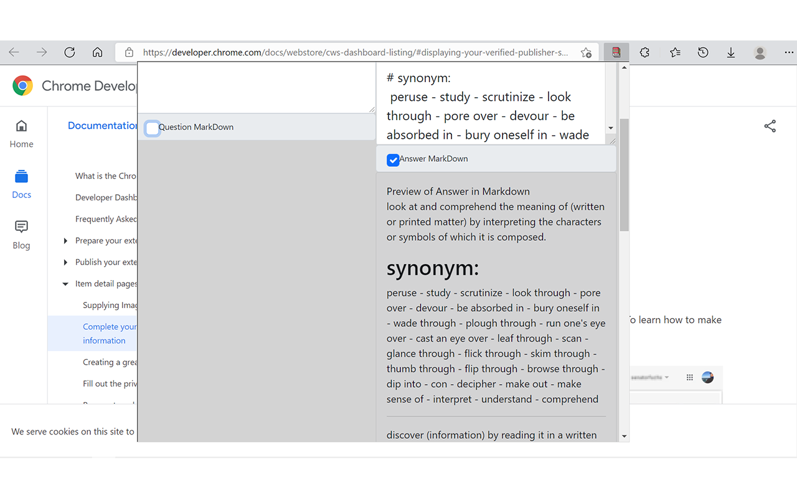View site info via lock icon
Viewport: 797px width, 498px height.
(x=129, y=52)
